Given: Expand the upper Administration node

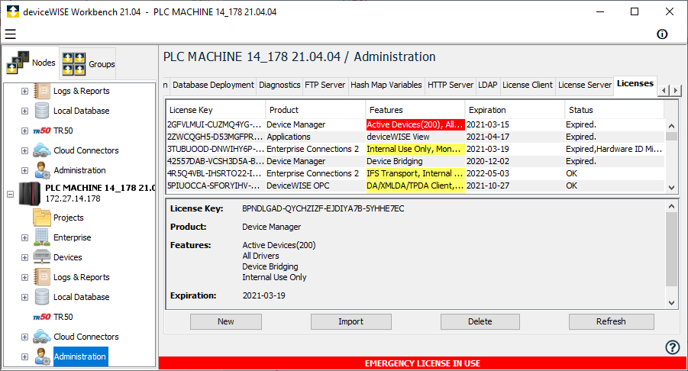Looking at the screenshot, I should 24,170.
